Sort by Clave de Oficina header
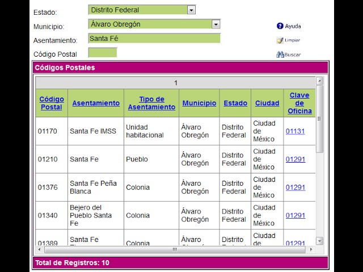This screenshot has width=363, height=272. tap(299, 103)
